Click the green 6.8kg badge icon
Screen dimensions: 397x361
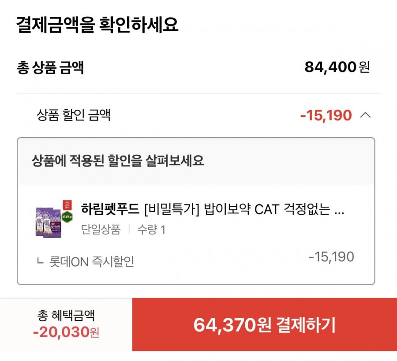pyautogui.click(x=67, y=216)
